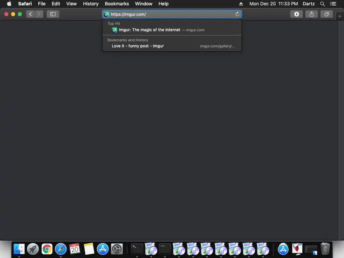Screen dimensions: 344x258
Task: Open the View menu
Action: tap(72, 4)
